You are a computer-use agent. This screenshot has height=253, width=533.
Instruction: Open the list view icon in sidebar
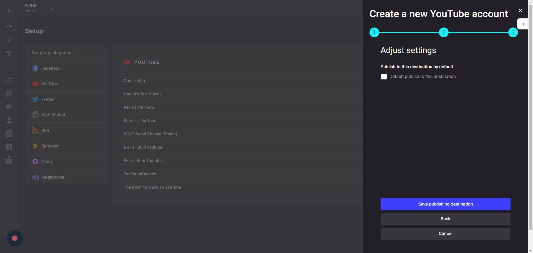[9, 81]
